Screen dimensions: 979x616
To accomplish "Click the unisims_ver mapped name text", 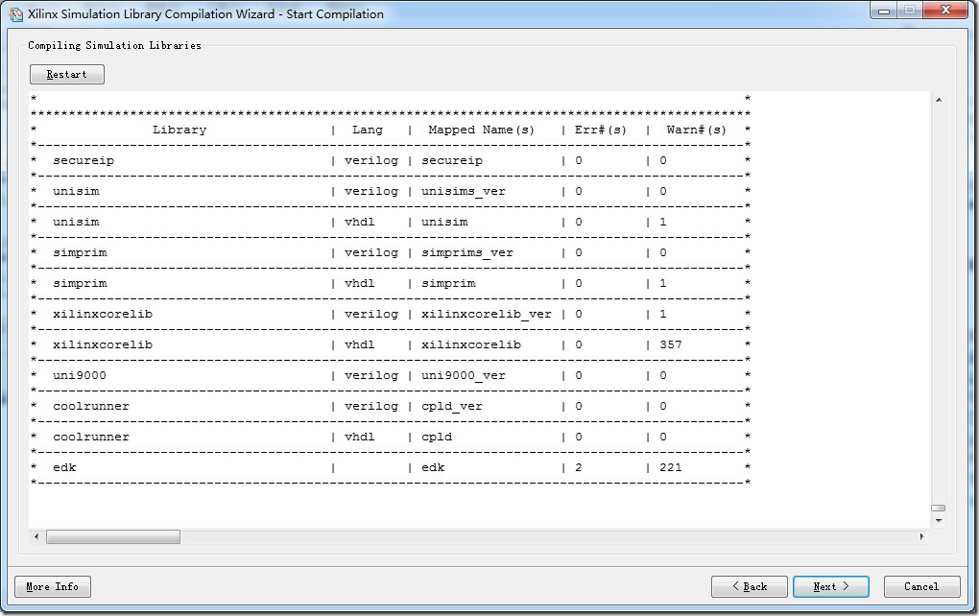I will tap(463, 191).
